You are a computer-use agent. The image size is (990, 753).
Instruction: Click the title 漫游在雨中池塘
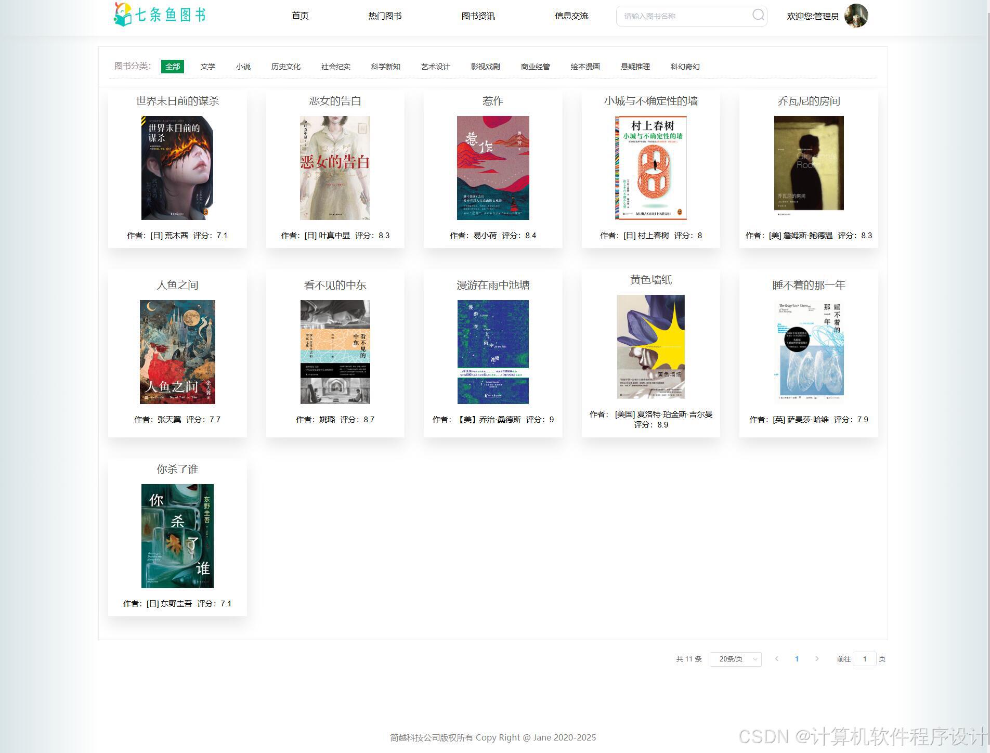493,285
